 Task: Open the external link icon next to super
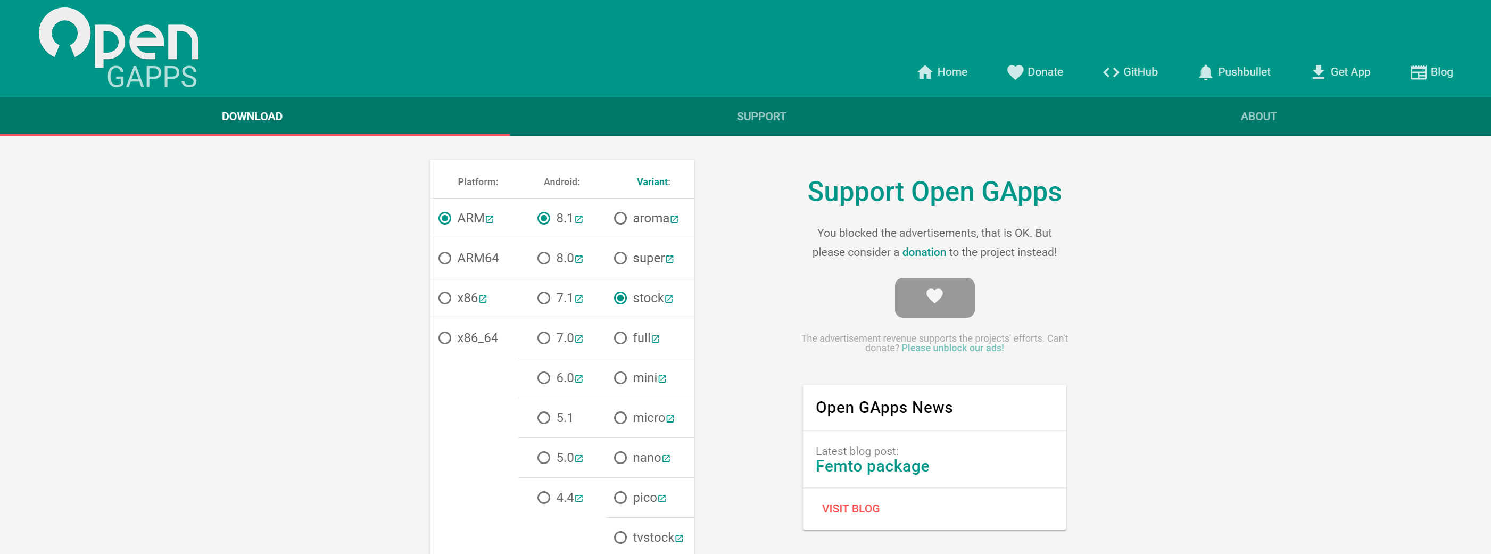[670, 259]
